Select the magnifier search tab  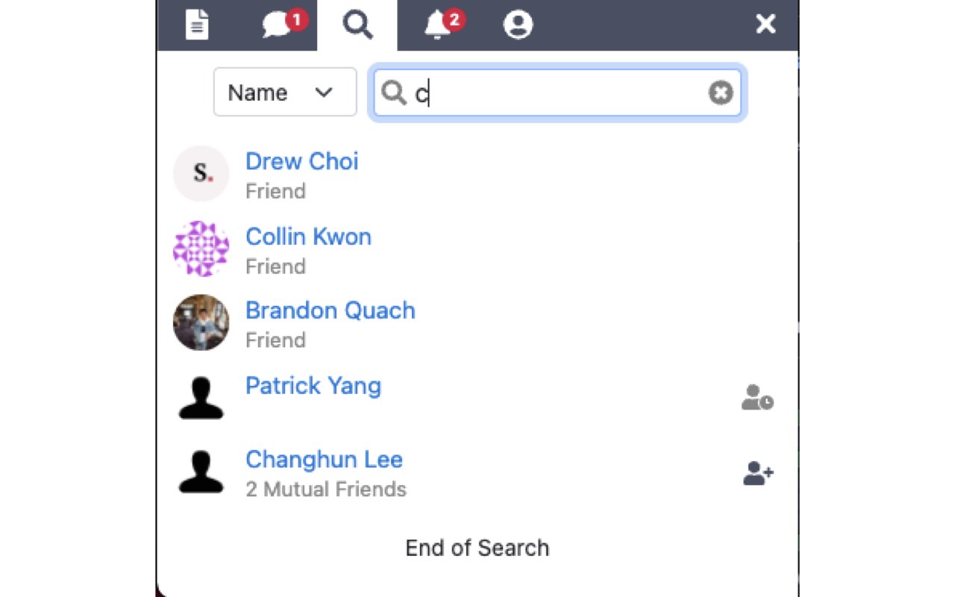[x=357, y=25]
